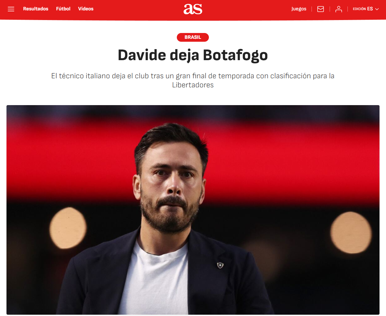Click the headline Davide deja Botafogo
Screen dimensions: 386x316
tap(193, 55)
